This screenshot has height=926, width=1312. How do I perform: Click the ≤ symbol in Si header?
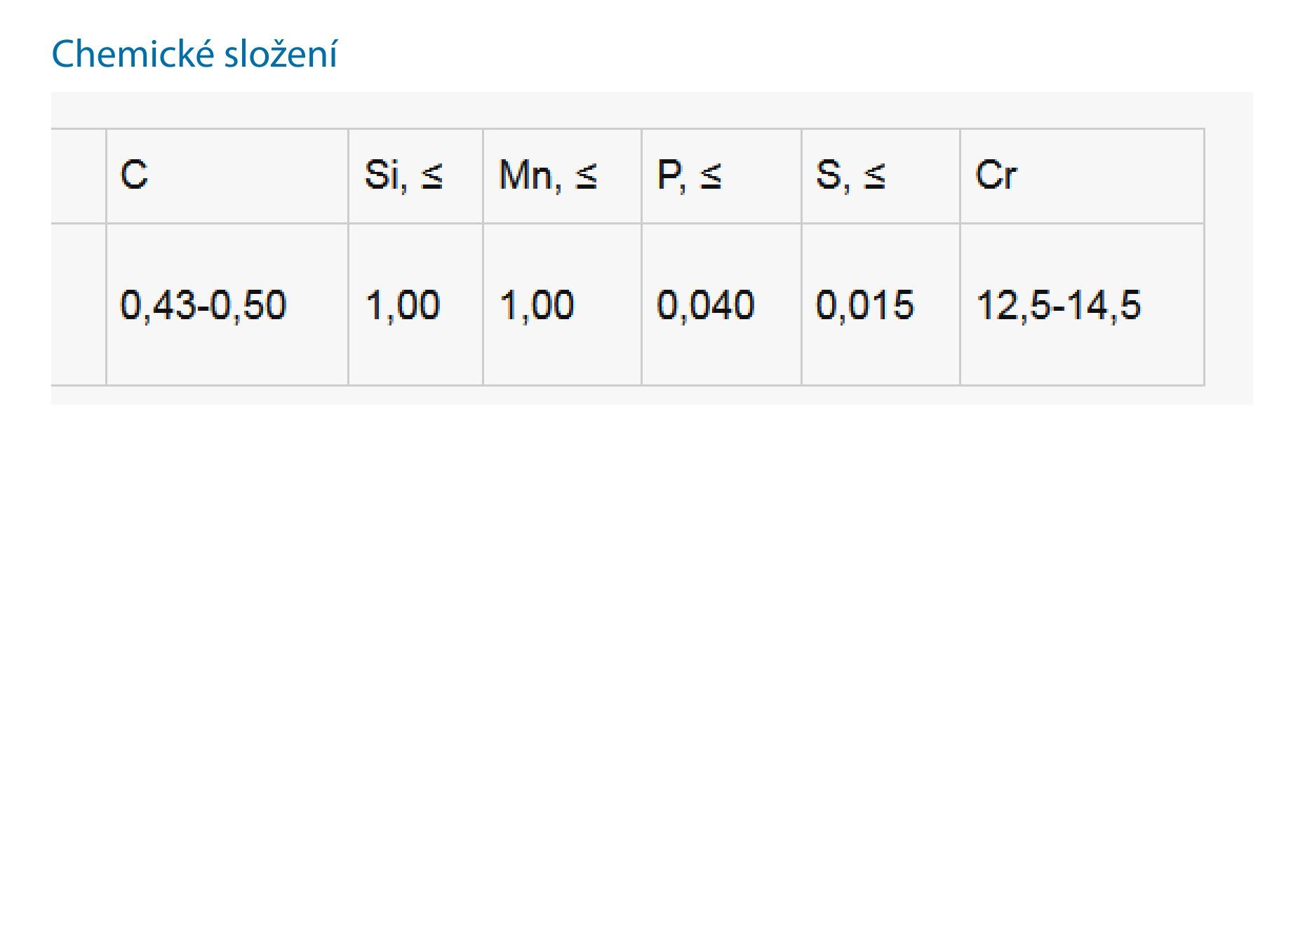pyautogui.click(x=432, y=175)
